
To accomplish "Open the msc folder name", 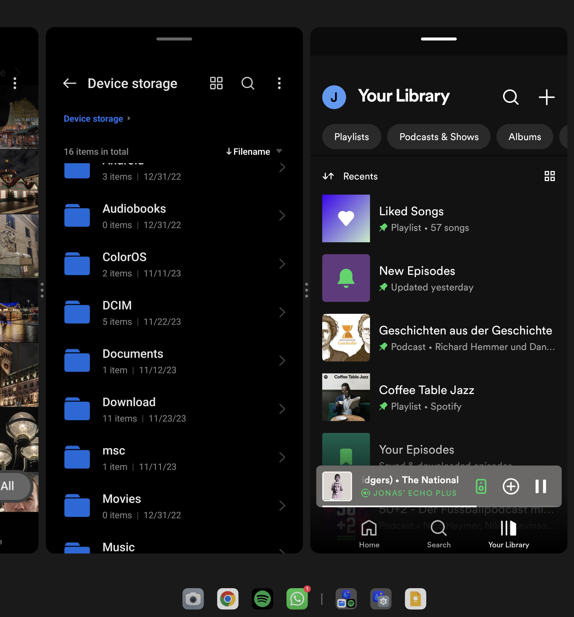I will [x=114, y=450].
